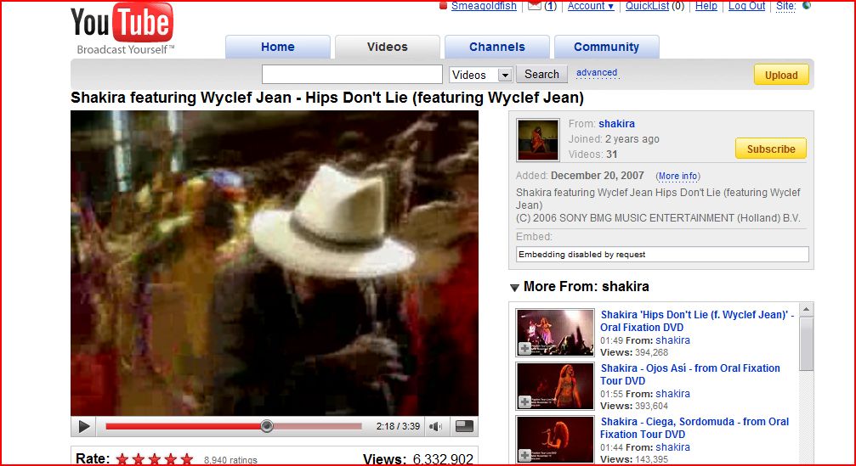Open the Site language link
Viewport: 856px width, 466px height.
tap(786, 6)
